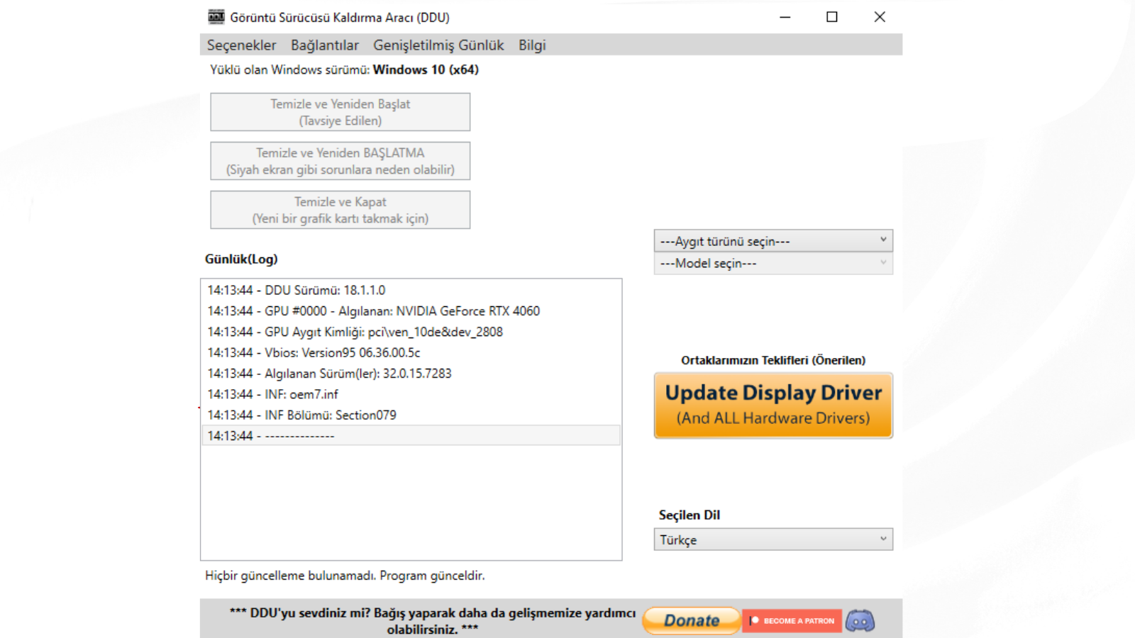
Task: Click Temizle ve Kapat button
Action: pos(340,210)
